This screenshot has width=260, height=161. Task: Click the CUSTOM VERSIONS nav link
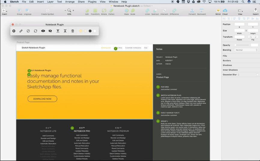pos(133,48)
